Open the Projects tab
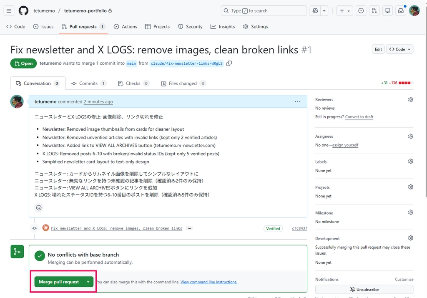427x298 pixels. (x=157, y=26)
